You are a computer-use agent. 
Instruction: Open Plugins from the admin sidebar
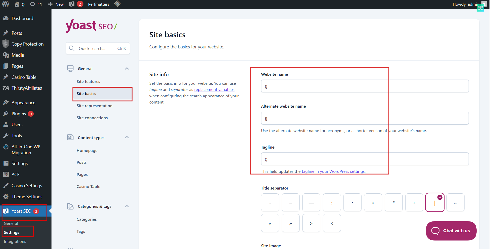[19, 114]
